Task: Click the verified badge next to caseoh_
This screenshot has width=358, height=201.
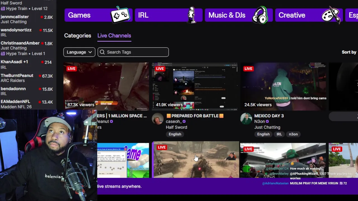Action: 184,121
